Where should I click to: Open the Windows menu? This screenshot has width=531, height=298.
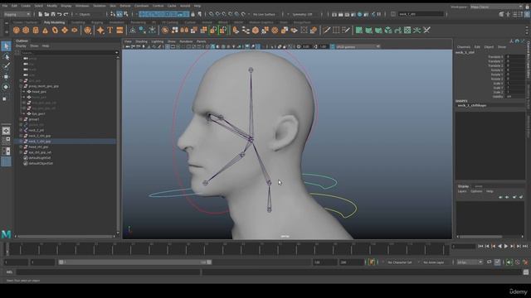82,6
